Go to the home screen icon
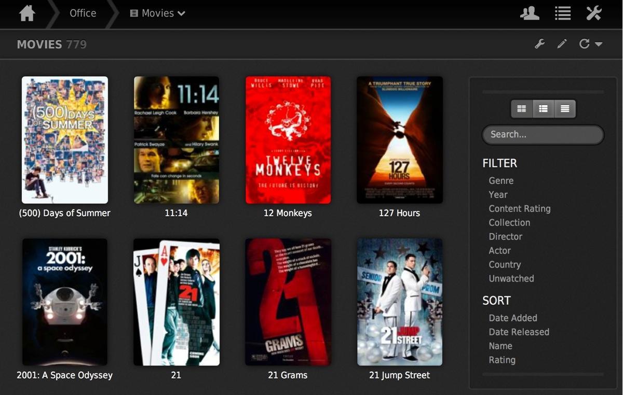This screenshot has height=395, width=623. pos(27,13)
